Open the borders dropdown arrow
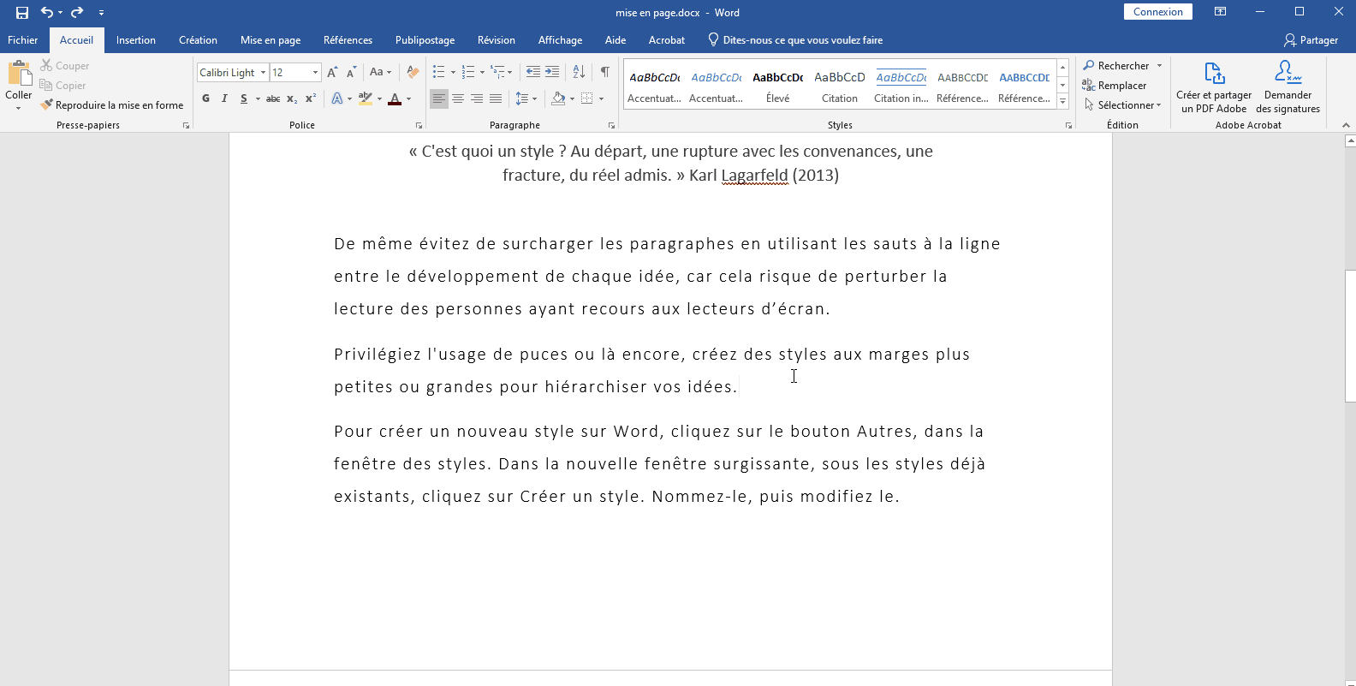This screenshot has height=686, width=1356. point(601,98)
